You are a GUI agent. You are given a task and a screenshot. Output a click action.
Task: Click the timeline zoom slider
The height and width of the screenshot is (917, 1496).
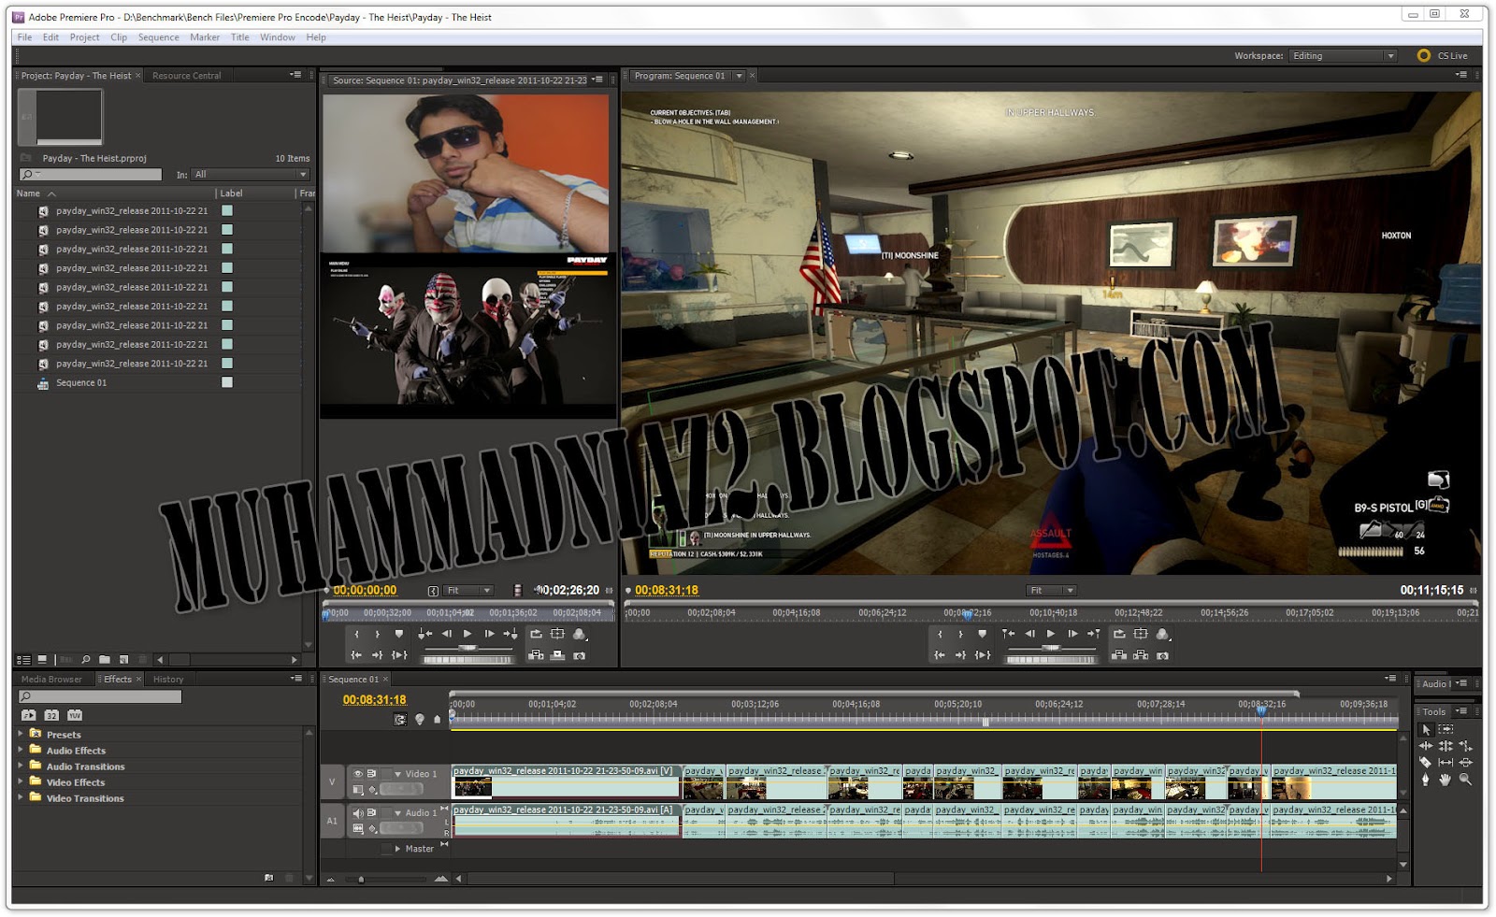click(x=361, y=879)
